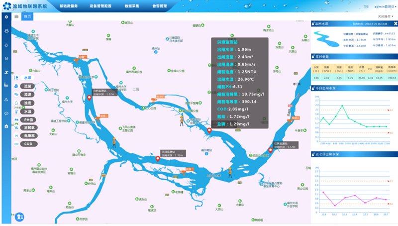Viewport: 398px width, 226px height.
Task: Open the warning triangle icon in sidebar
Action: [x=6, y=99]
